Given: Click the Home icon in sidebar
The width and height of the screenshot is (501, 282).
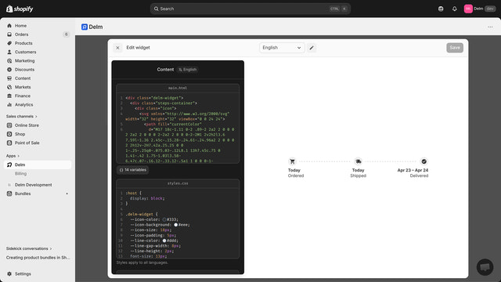Looking at the screenshot, I should 9,26.
